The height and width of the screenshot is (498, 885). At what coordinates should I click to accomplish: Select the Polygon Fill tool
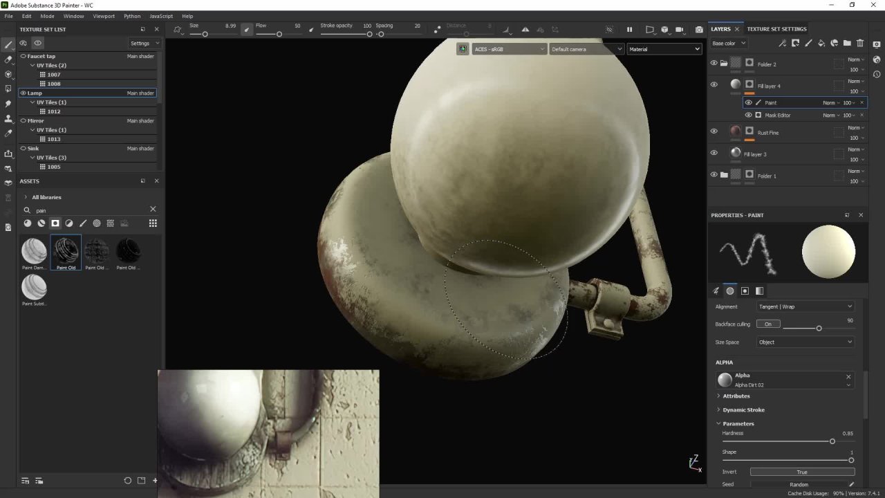8,89
